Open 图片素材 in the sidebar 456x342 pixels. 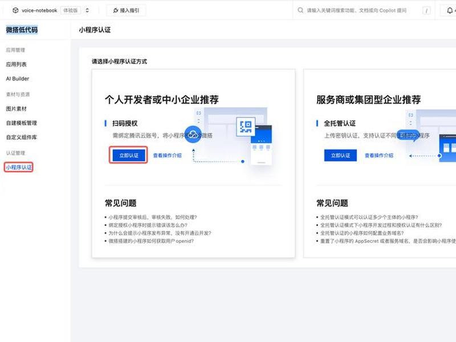pos(17,109)
